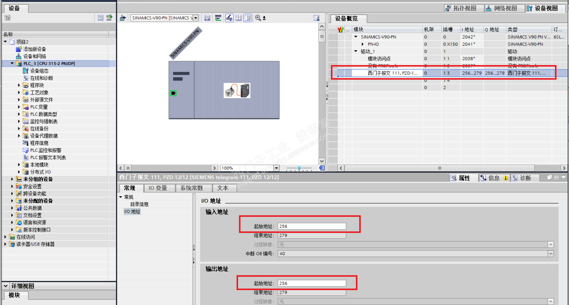Click the PLC 监控和报警 icon

26,150
